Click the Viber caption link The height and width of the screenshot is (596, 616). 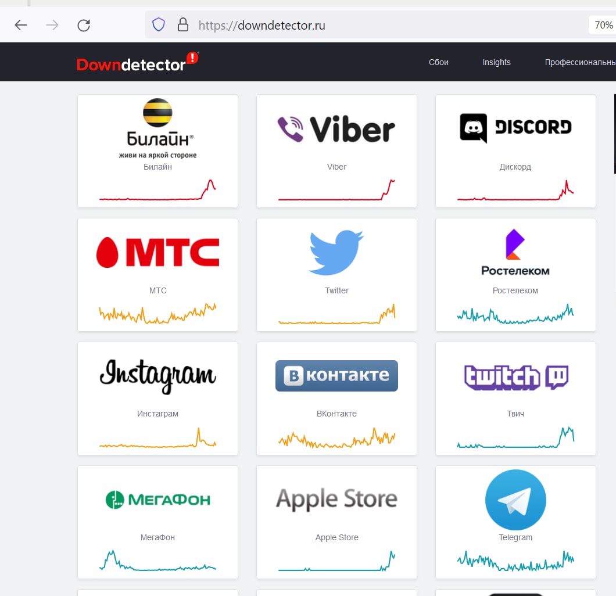(x=336, y=167)
